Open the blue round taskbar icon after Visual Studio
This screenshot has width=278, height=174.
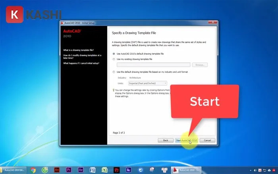point(141,170)
